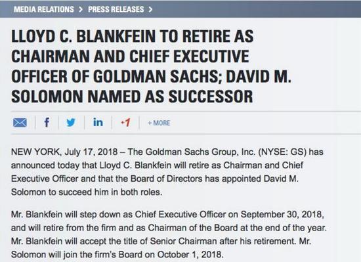
Task: Click the phrase Senior Chairman in text
Action: (184, 241)
